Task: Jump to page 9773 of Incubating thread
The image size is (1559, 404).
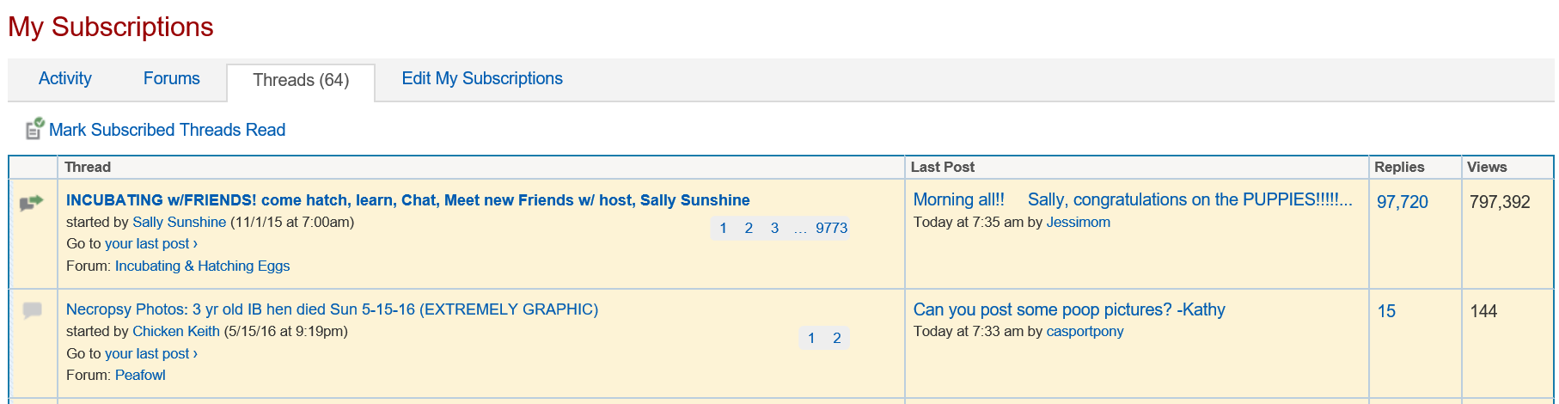Action: 831,228
